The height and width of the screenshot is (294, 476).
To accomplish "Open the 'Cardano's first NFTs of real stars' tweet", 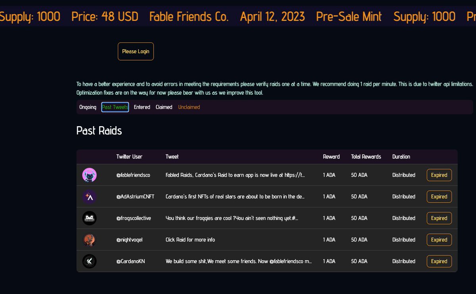I will tap(235, 196).
